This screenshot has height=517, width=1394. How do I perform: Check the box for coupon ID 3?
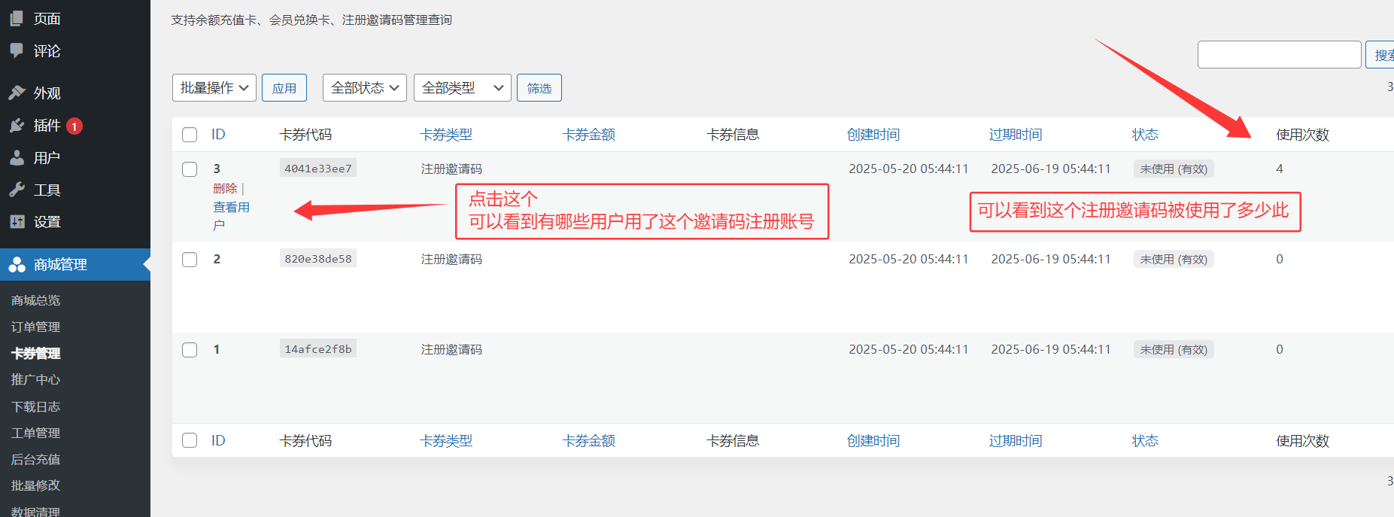pos(190,169)
